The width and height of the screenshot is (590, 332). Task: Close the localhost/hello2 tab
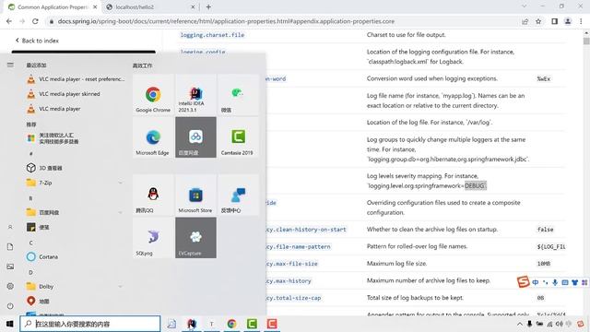(193, 6)
